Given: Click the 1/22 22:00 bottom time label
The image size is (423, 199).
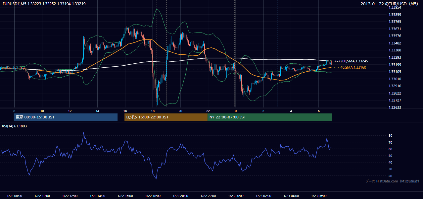Looking at the screenshot, I should click(x=208, y=196).
